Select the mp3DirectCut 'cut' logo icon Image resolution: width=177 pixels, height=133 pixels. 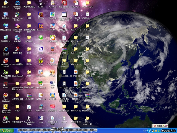point(41,85)
